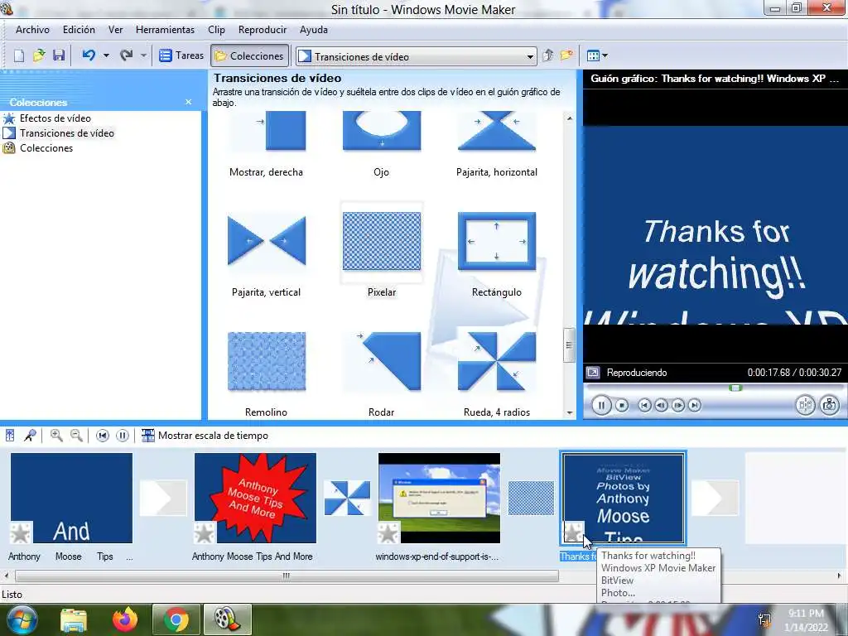This screenshot has width=848, height=636.
Task: Open Firefox from the taskbar
Action: tap(125, 619)
